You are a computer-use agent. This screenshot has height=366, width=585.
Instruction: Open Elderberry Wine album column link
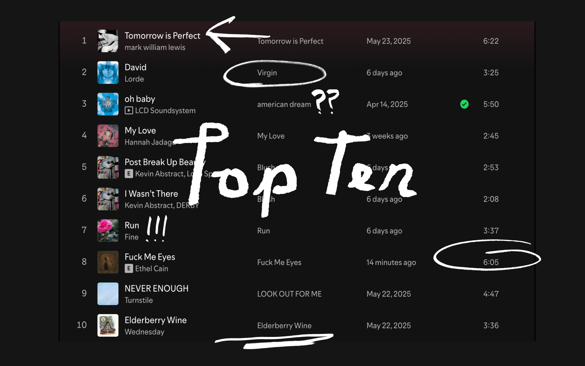tap(284, 325)
